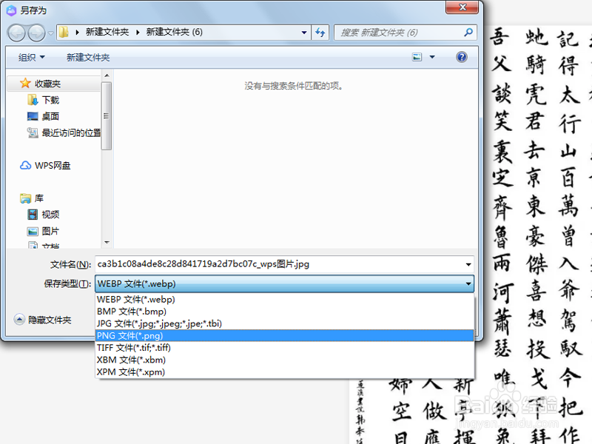Click the 新建文件夹 button
This screenshot has width=592, height=444.
coord(87,56)
